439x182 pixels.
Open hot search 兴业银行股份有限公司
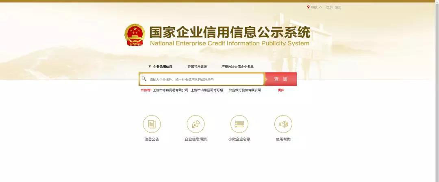point(245,90)
